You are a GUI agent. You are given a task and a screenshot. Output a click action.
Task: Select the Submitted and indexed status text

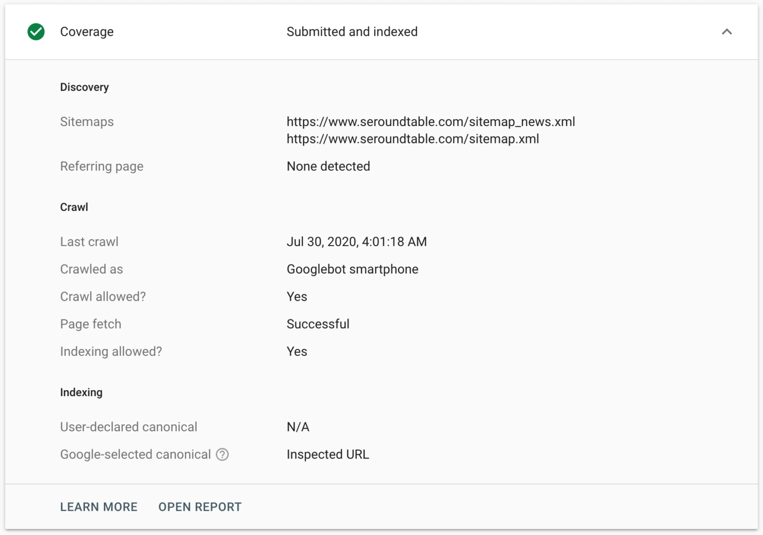(x=352, y=32)
